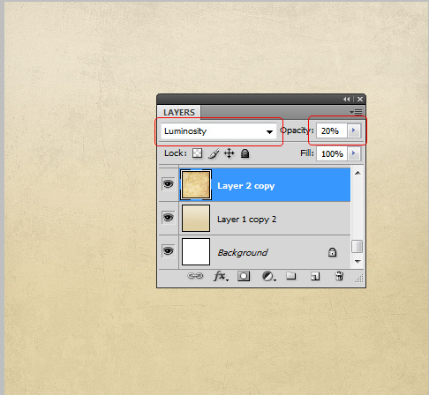
Task: Enable lock image pixels brush icon
Action: click(214, 153)
